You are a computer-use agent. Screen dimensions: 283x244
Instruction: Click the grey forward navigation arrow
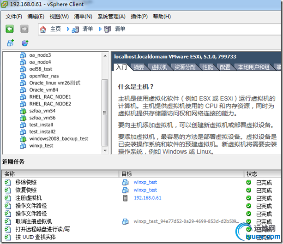[x=24, y=29]
